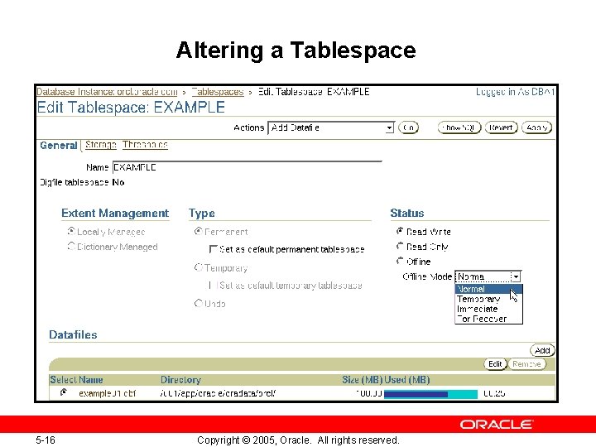Click the Apply button
The image size is (596, 447).
pos(536,127)
